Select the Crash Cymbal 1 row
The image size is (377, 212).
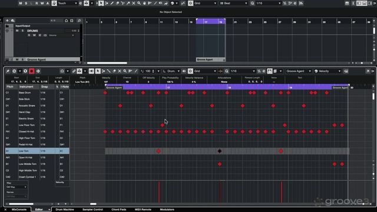[x=37, y=177]
